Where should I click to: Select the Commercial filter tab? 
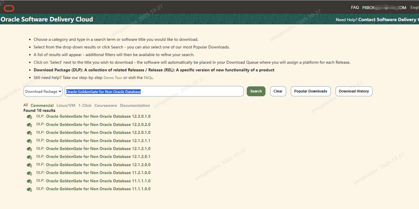(x=42, y=105)
